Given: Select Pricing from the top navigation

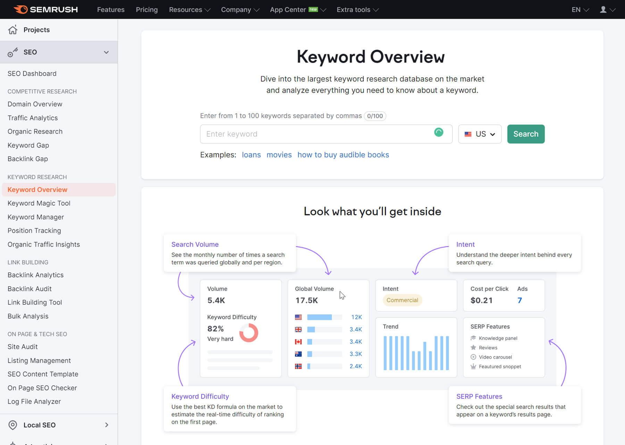Looking at the screenshot, I should [x=147, y=9].
